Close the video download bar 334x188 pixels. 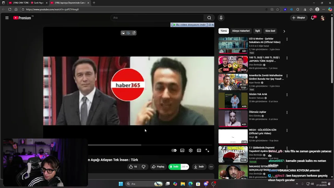coord(213,25)
